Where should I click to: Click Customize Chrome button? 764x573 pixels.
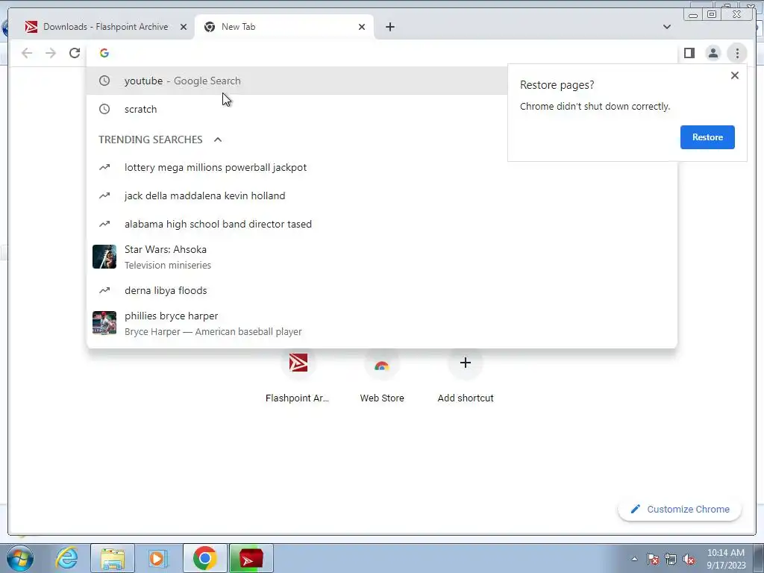680,509
